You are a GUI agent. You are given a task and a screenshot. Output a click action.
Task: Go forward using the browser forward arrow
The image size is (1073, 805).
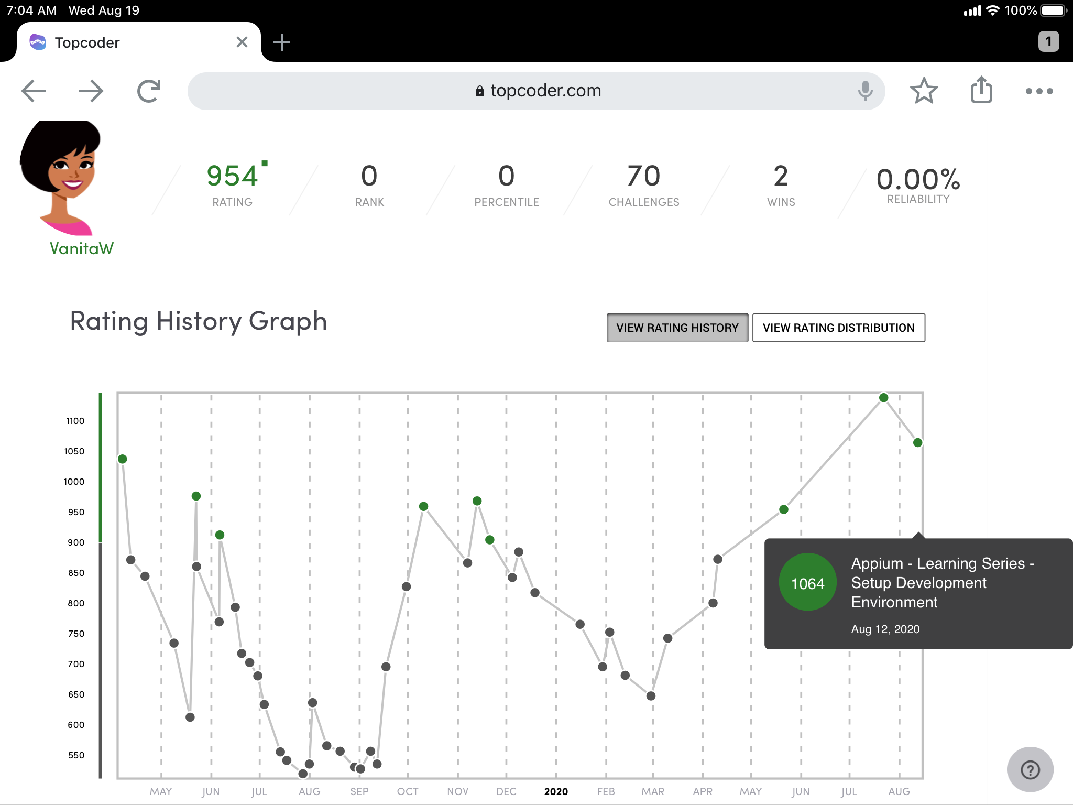click(x=91, y=91)
